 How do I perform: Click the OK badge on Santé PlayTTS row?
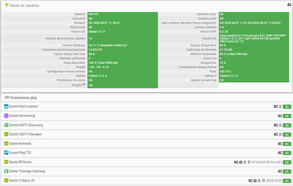tap(287, 153)
